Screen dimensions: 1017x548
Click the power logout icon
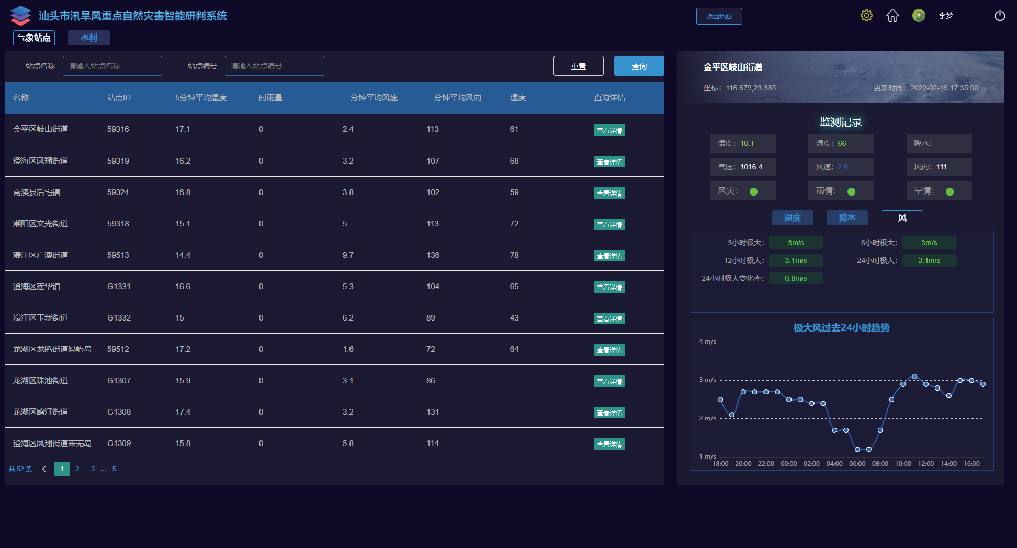999,16
